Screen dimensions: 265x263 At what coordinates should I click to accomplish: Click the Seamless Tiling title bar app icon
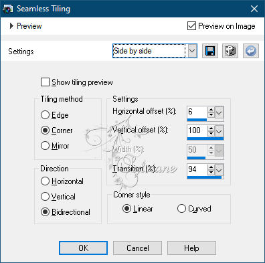tap(8, 9)
